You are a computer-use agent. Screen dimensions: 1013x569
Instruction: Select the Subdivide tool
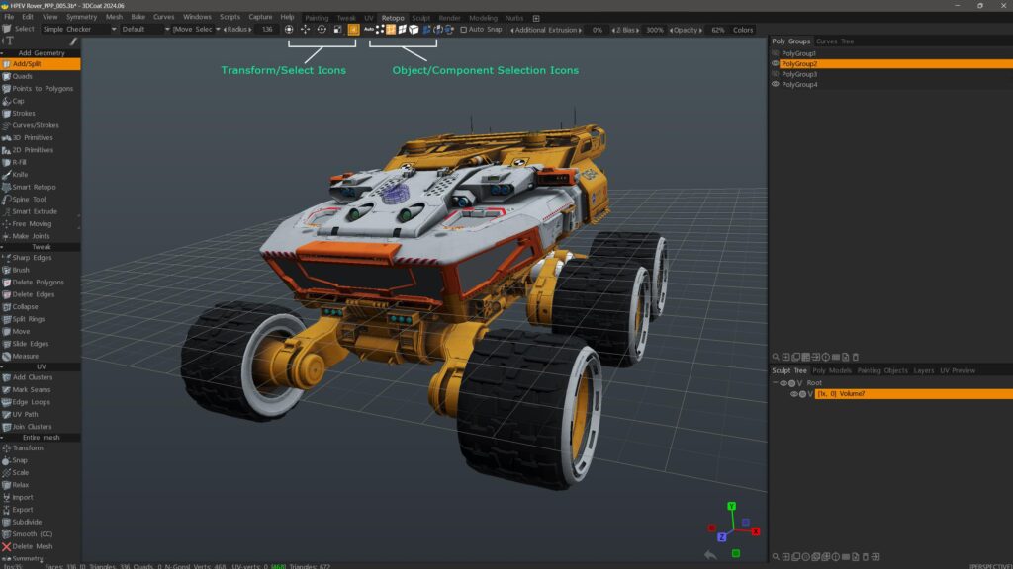(x=27, y=522)
